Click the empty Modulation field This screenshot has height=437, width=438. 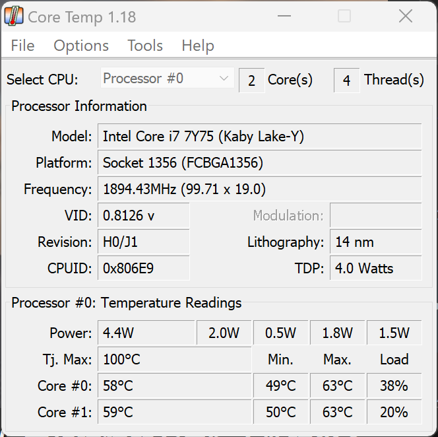376,215
